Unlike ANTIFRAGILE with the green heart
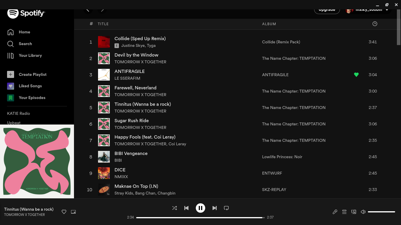This screenshot has width=401, height=225. coord(356,75)
